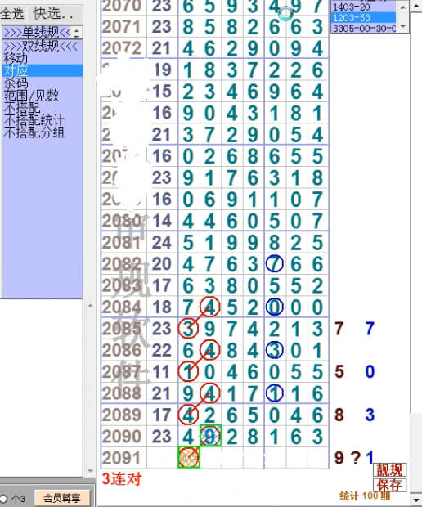Click the green-boxed 9 cell in row 2090
Image resolution: width=422 pixels, height=507 pixels.
coord(210,436)
